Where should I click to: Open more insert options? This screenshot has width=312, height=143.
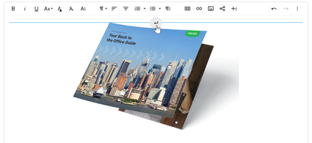pos(234,9)
